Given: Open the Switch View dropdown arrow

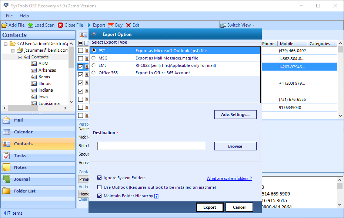Looking at the screenshot, I should coord(254,25).
